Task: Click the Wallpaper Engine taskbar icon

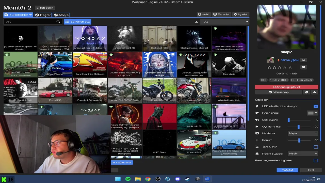Action: (x=207, y=179)
